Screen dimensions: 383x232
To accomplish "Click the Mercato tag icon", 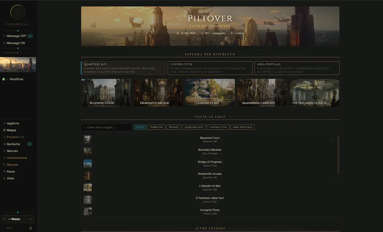I will click(4, 151).
